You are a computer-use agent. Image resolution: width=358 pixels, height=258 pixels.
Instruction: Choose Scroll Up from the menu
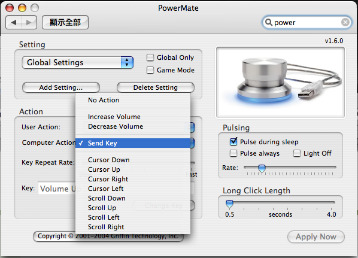click(x=133, y=208)
